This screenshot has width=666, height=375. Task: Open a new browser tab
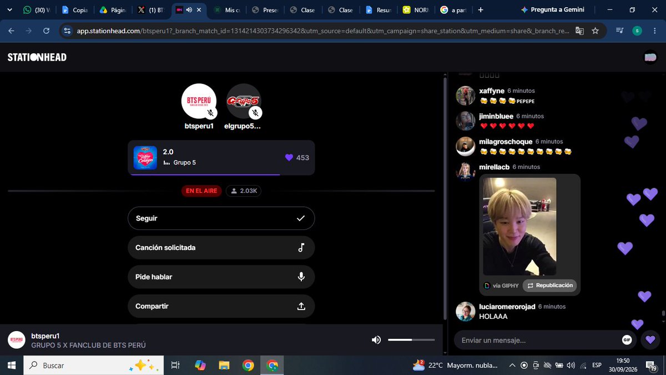click(481, 10)
